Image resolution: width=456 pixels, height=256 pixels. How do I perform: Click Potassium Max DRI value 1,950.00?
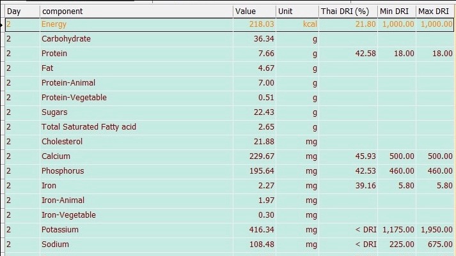(x=437, y=230)
